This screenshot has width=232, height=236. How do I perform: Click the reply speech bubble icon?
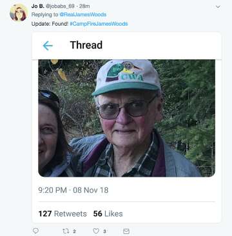35,231
